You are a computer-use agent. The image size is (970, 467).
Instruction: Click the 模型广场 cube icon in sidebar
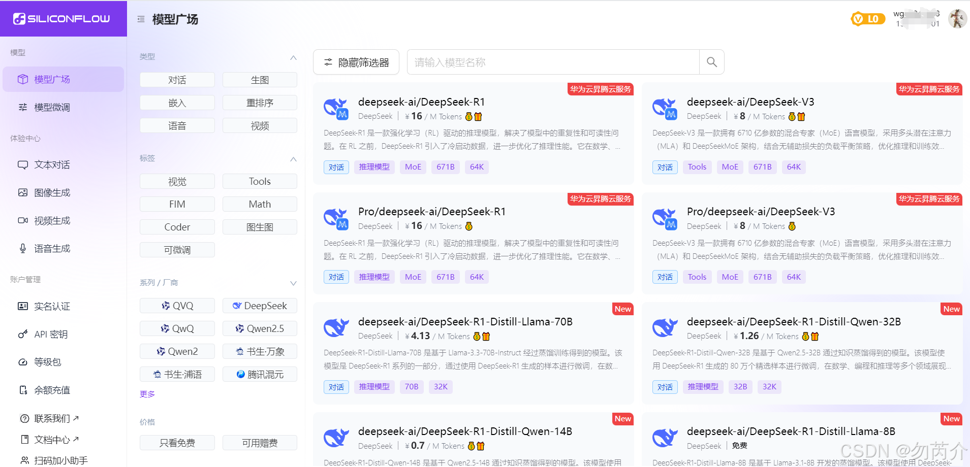coord(23,79)
